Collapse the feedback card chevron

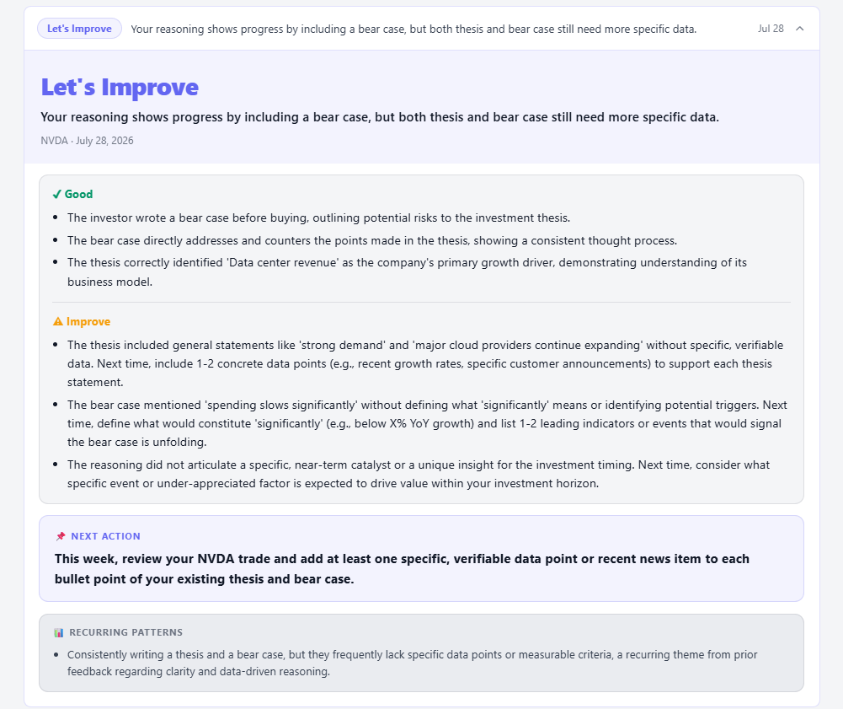(x=799, y=29)
